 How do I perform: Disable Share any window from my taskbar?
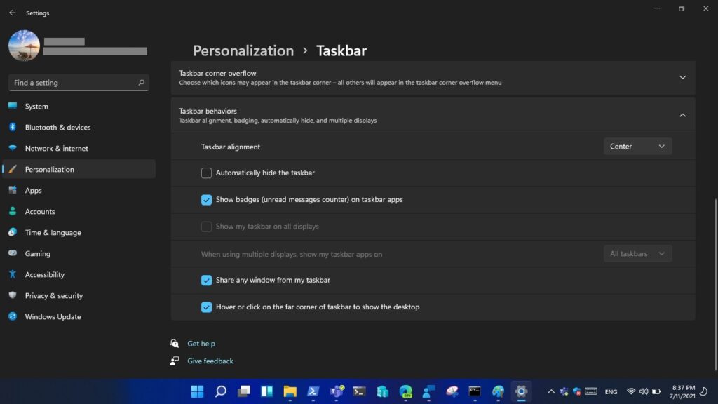206,281
